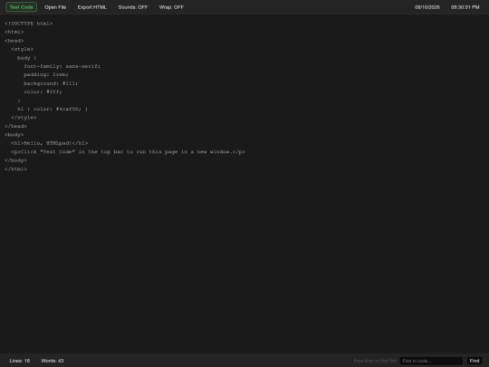
Task: Export the page via Export HTML
Action: (92, 7)
